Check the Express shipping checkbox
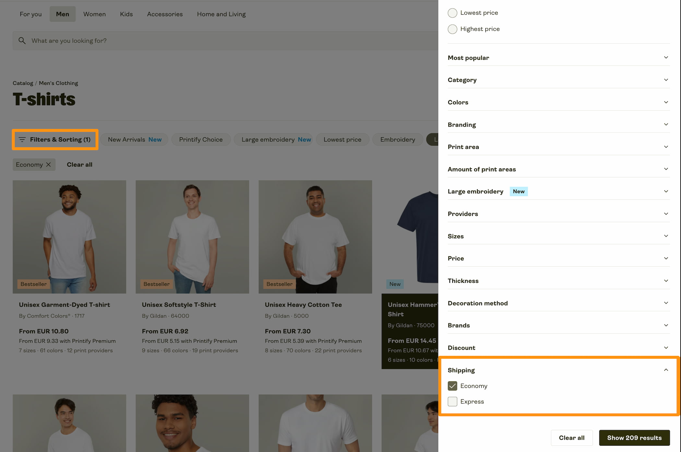 452,401
